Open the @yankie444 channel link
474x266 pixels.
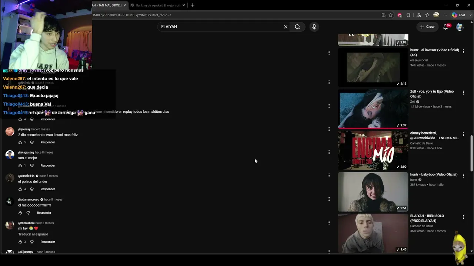(26, 176)
